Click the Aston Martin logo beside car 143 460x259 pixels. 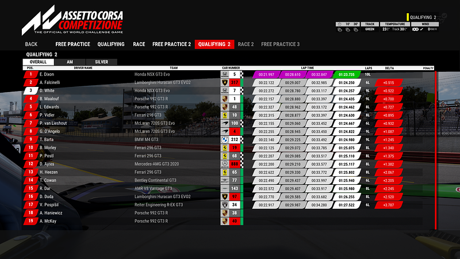(225, 189)
